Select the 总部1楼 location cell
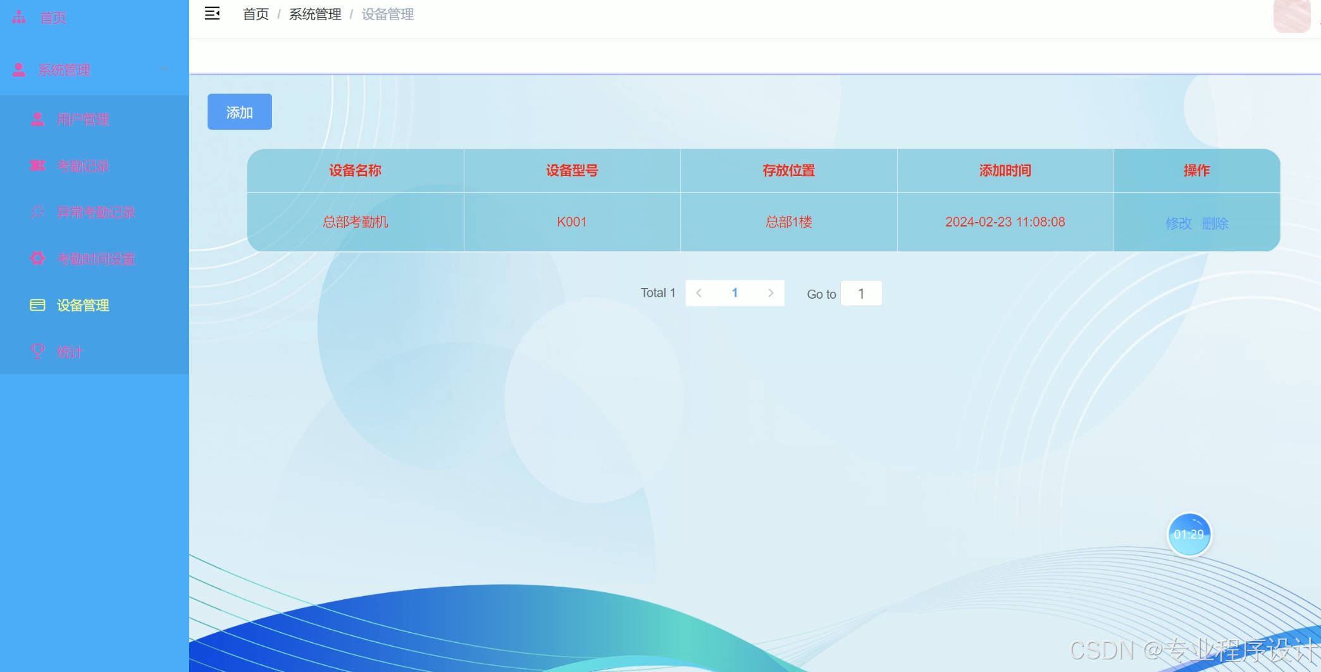 (x=789, y=222)
